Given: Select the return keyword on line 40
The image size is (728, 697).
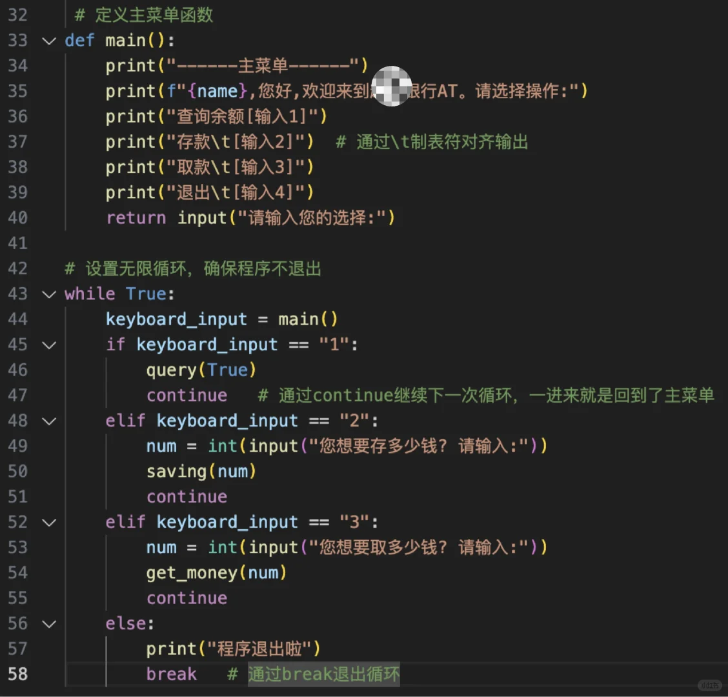Looking at the screenshot, I should click(x=136, y=218).
